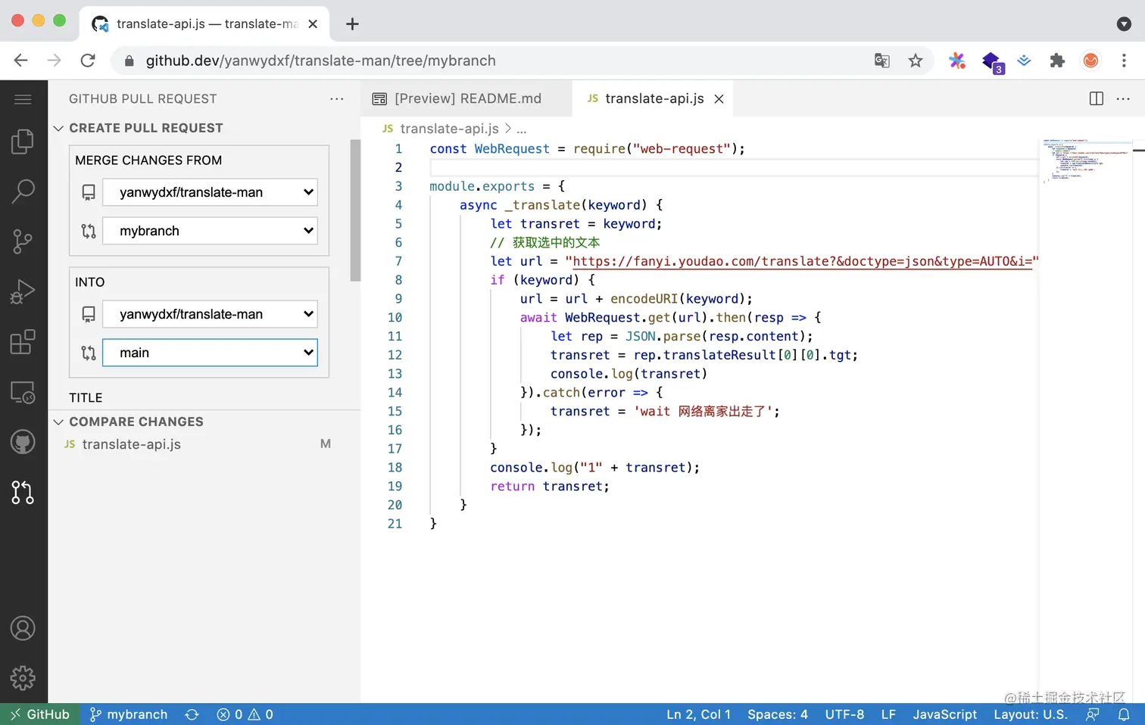This screenshot has height=725, width=1145.
Task: Click the feedback icon in status bar
Action: [1092, 714]
